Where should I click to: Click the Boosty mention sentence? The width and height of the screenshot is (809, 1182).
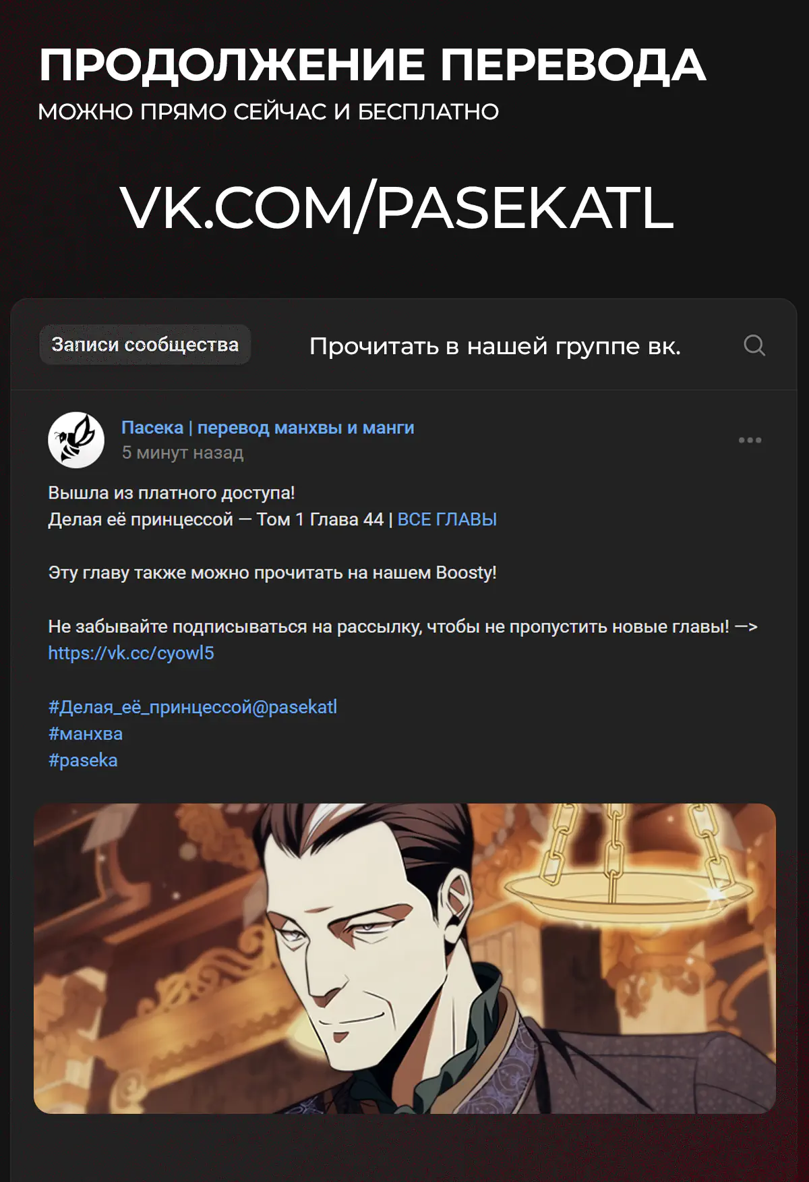272,573
